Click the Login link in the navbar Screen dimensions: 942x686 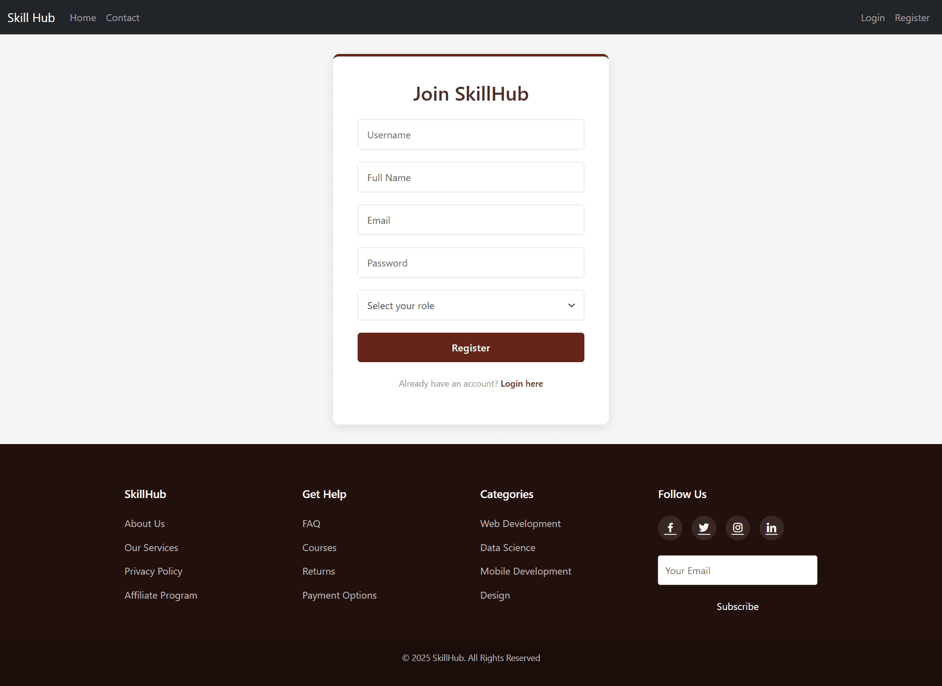872,17
